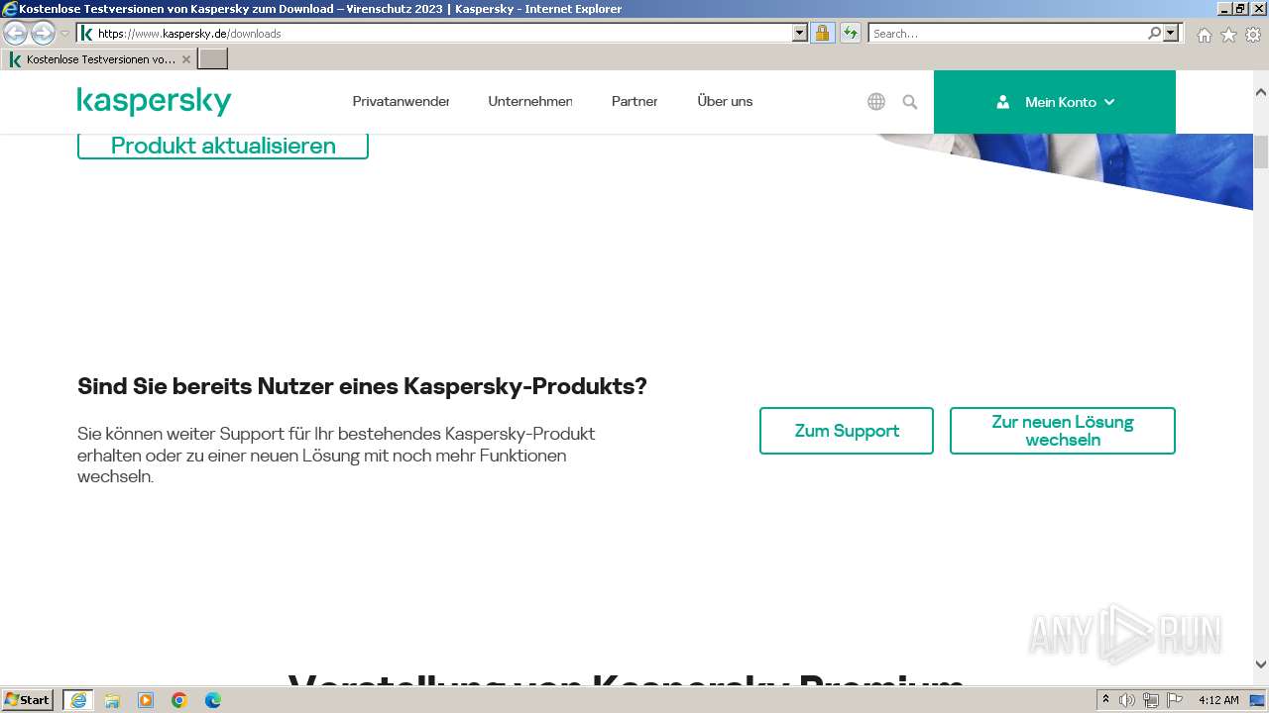1269x713 pixels.
Task: Click the Produkt aktualisieren button
Action: tap(223, 146)
